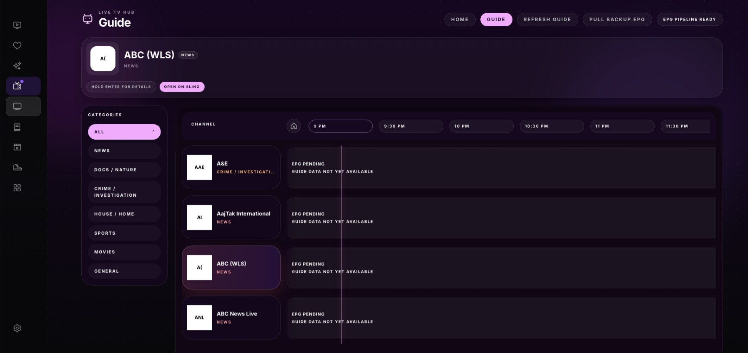Click Refresh Guide button
The width and height of the screenshot is (748, 353).
(547, 20)
